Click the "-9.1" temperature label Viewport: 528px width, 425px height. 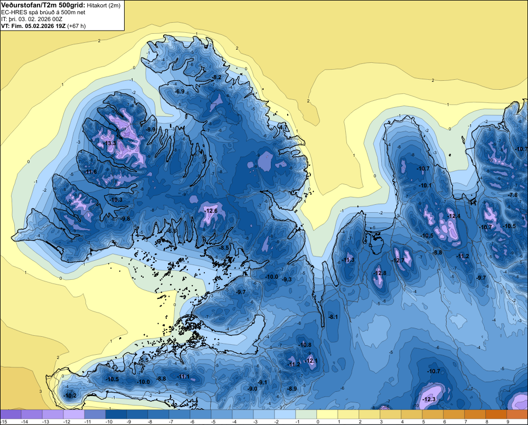tap(262, 382)
